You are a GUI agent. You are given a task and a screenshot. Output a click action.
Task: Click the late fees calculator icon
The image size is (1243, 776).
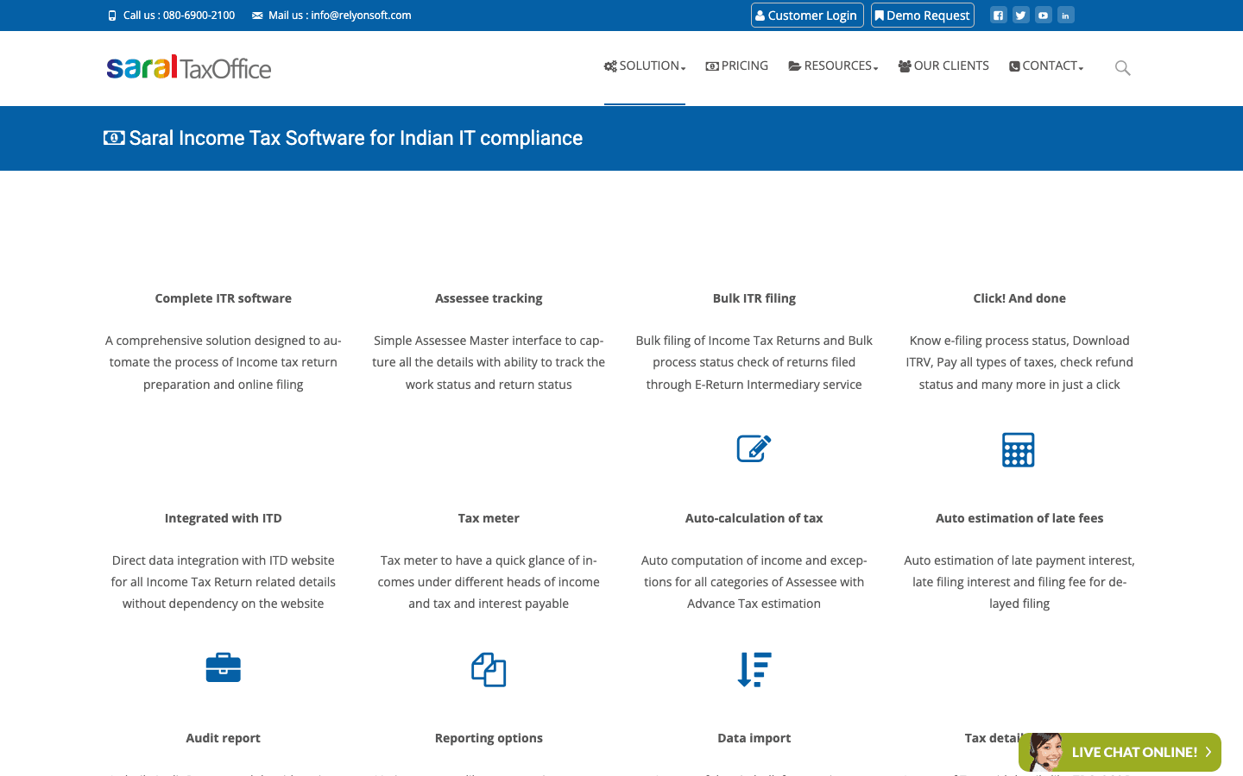1019,449
